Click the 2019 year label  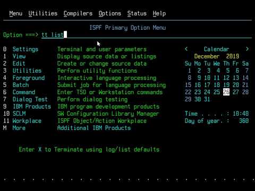tap(233, 56)
